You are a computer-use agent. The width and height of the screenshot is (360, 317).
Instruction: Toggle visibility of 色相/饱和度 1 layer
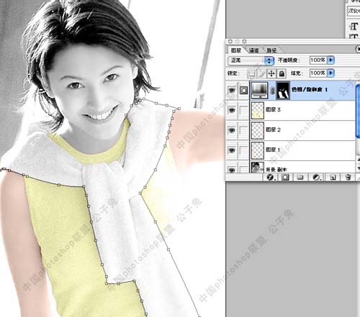coord(232,90)
